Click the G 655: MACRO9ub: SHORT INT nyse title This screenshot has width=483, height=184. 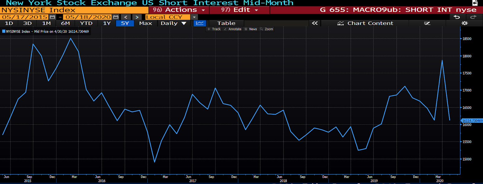point(398,10)
